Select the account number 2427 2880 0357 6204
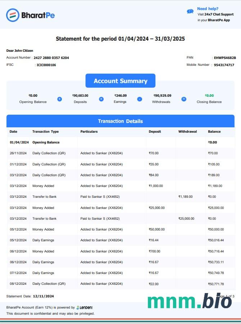This screenshot has width=241, height=324. point(51,58)
